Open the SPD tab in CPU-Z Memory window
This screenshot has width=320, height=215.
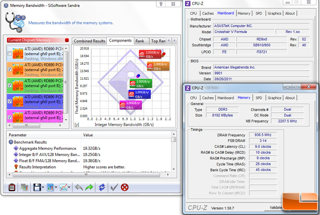(259, 98)
